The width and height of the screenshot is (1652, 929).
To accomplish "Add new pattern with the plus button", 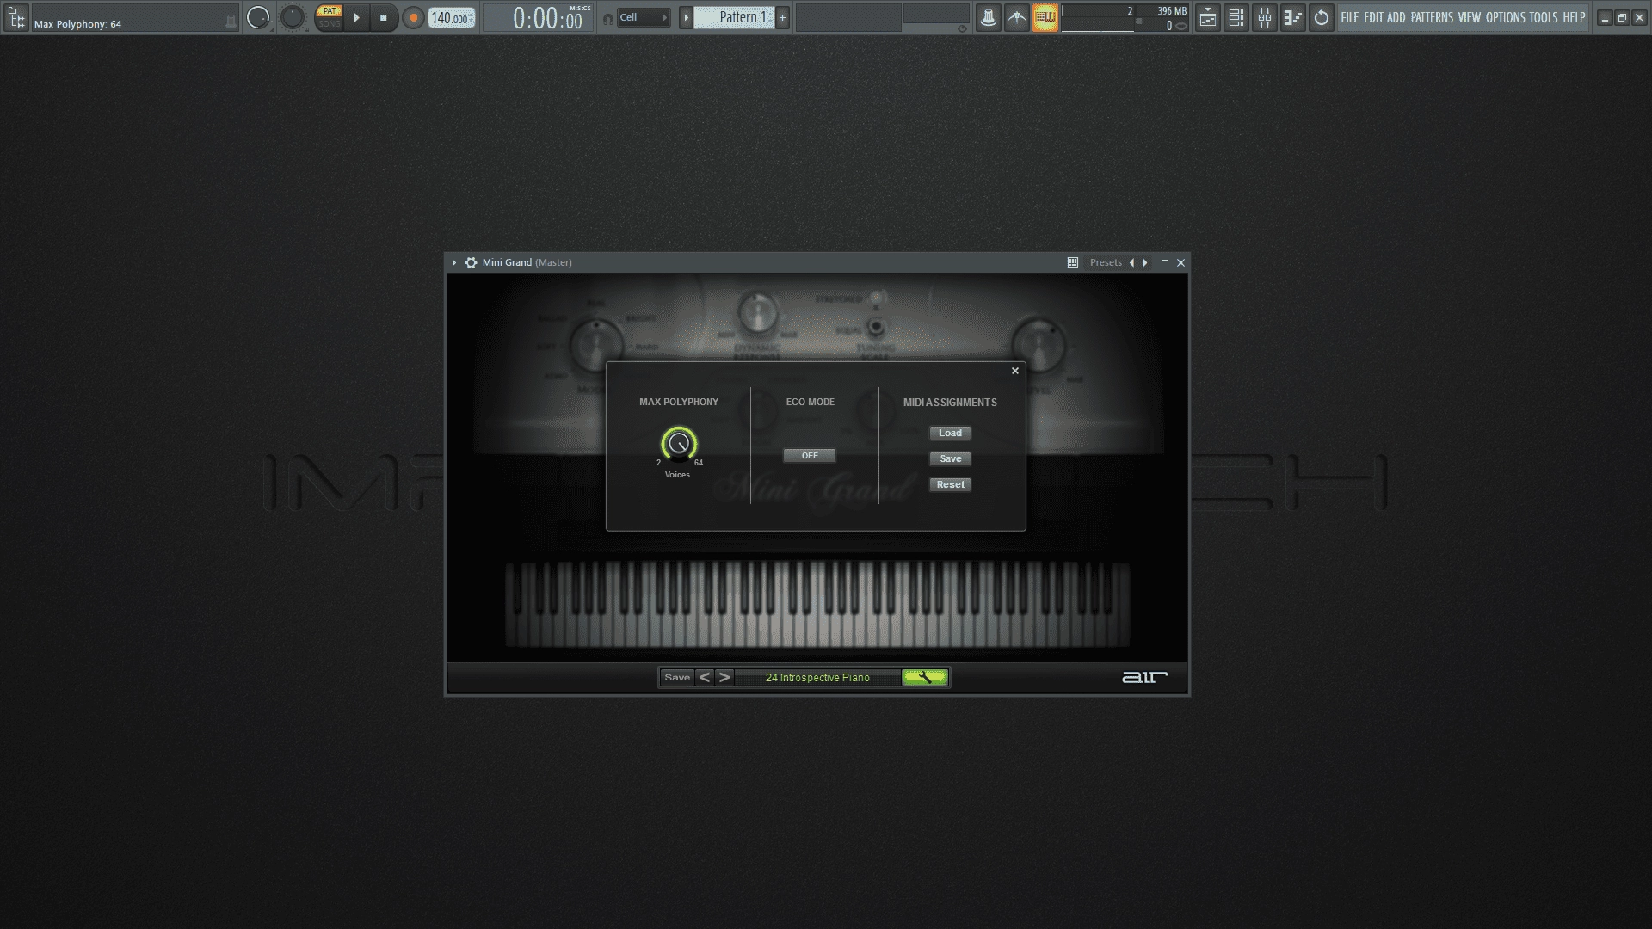I will click(782, 17).
